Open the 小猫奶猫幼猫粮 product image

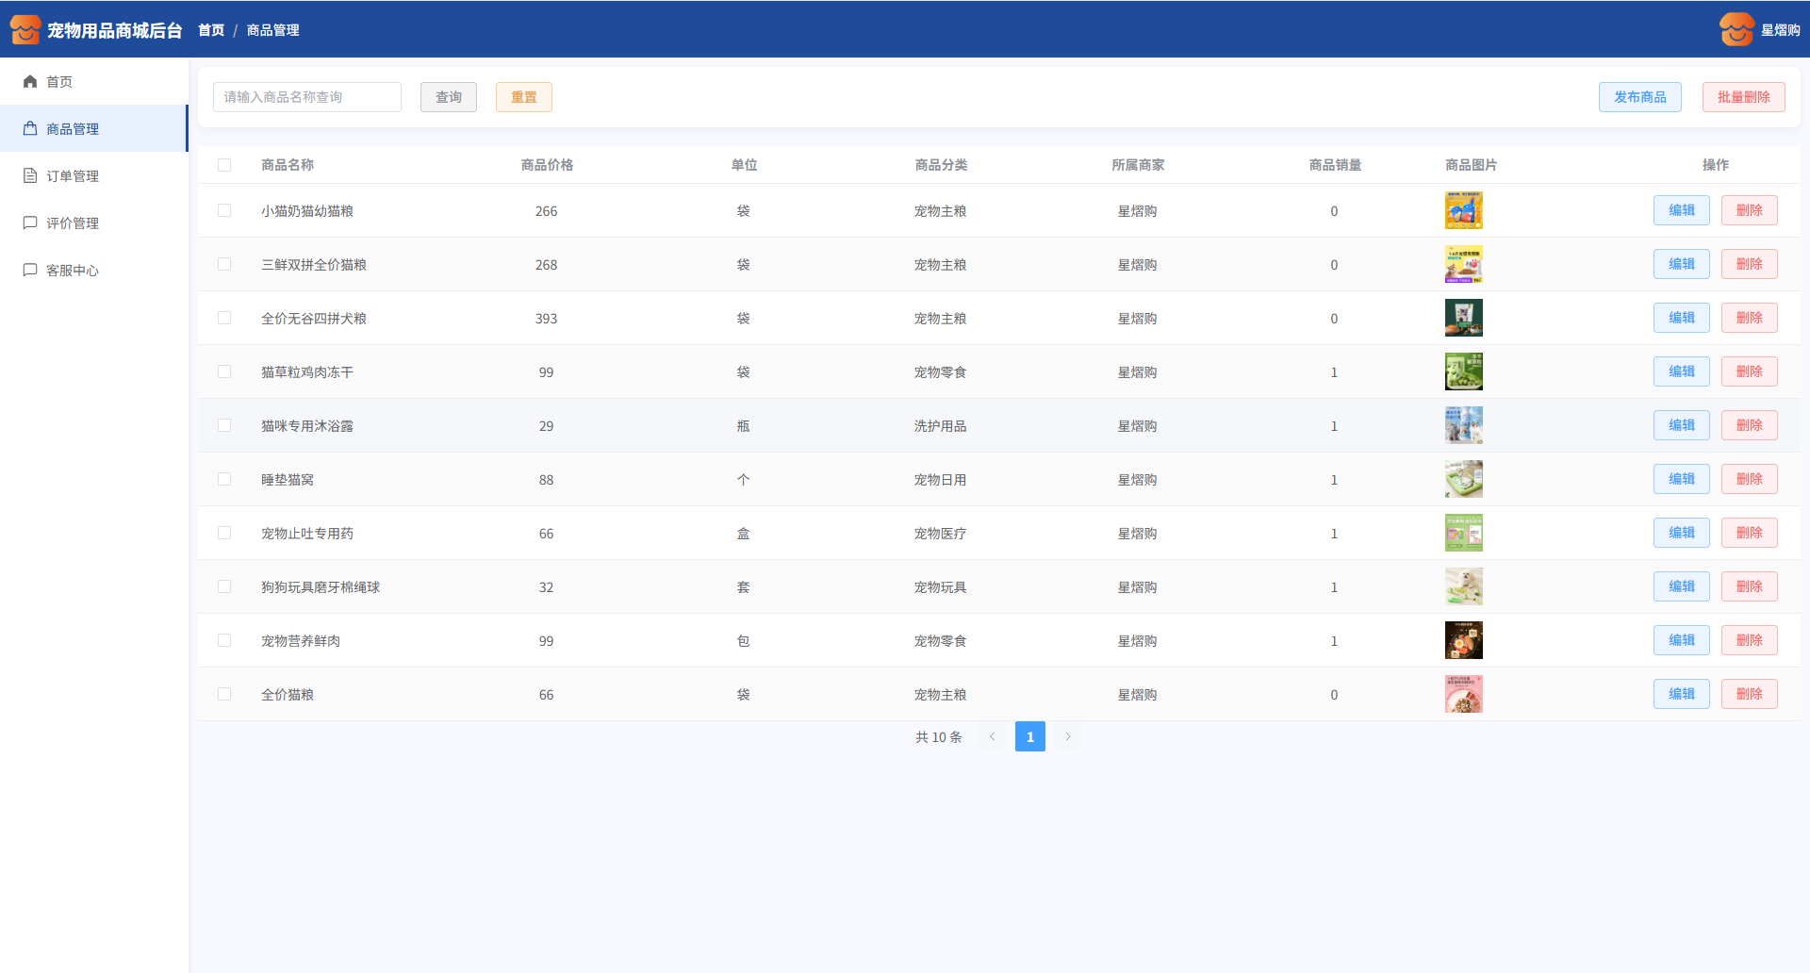[x=1463, y=211]
